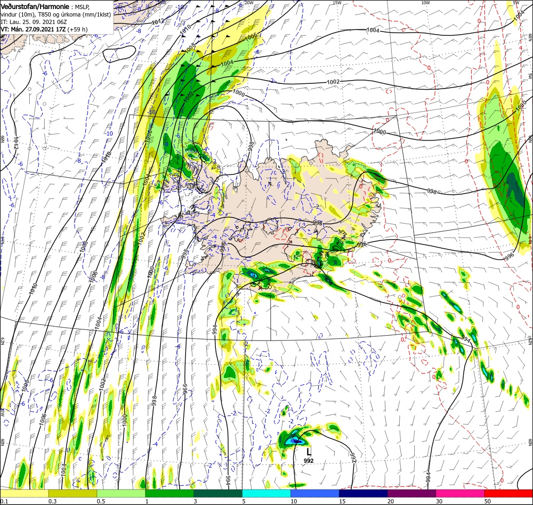Screen dimensions: 533x505
Task: Click the bright blue 10–15 mm legend swatch
Action: pos(315,493)
